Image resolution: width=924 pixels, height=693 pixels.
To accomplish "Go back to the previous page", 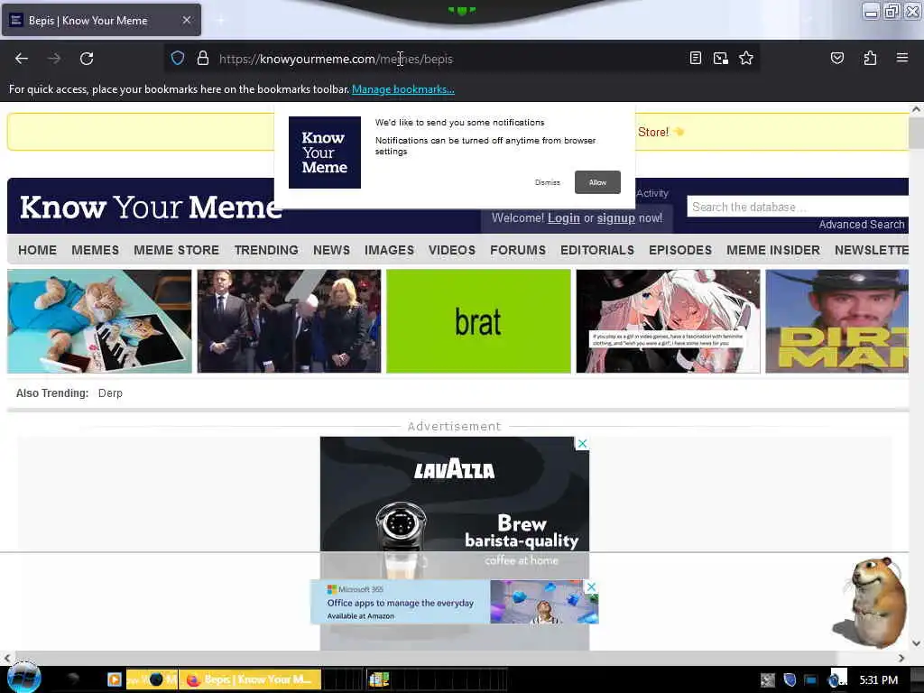I will 22,59.
